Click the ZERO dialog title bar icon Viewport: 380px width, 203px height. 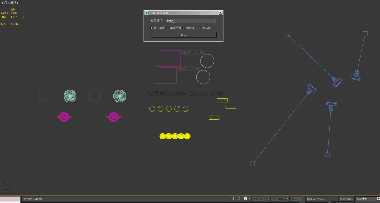[146, 13]
